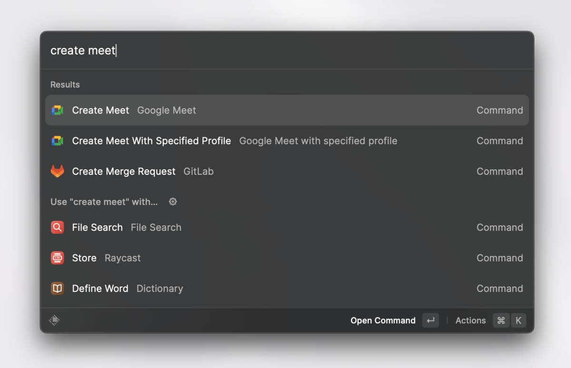Click 'Google Meet with specified profile' subtitle
This screenshot has height=368, width=571.
coord(318,141)
